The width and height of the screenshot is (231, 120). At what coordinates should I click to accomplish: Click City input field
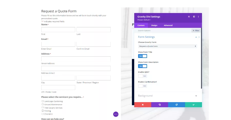tap(58, 78)
